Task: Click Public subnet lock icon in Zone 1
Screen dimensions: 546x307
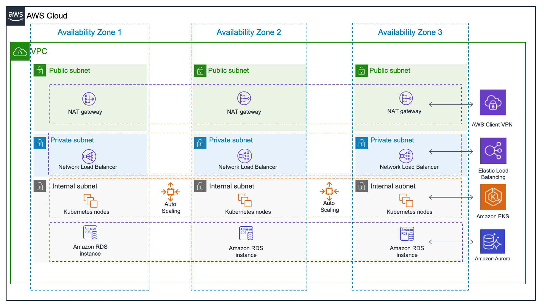Action: [x=40, y=70]
